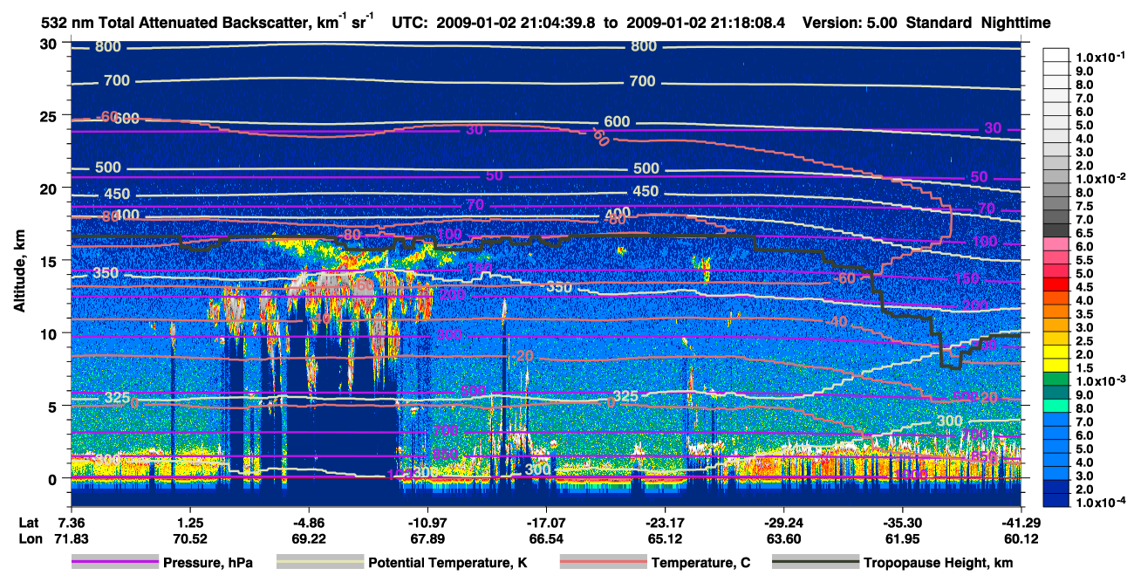This screenshot has width=1134, height=582.
Task: Click the magenta Pressure line swatch in legend
Action: pos(114,563)
